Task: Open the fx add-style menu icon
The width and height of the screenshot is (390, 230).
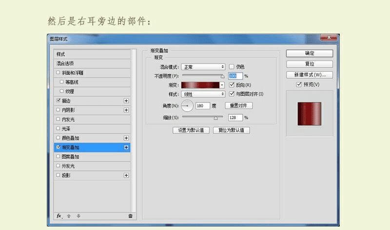Action: click(59, 216)
